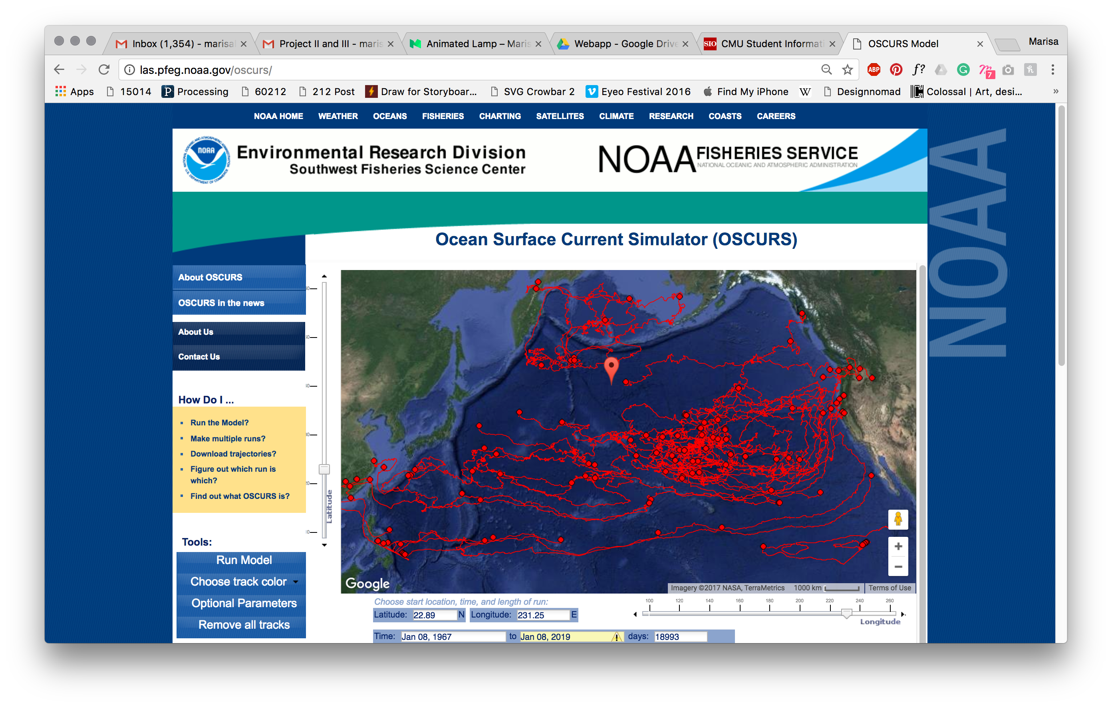This screenshot has width=1112, height=707.
Task: Switch to the Animated Lamp tab
Action: (476, 44)
